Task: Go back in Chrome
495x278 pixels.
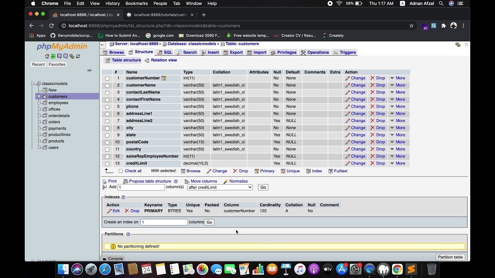Action: 32,25
